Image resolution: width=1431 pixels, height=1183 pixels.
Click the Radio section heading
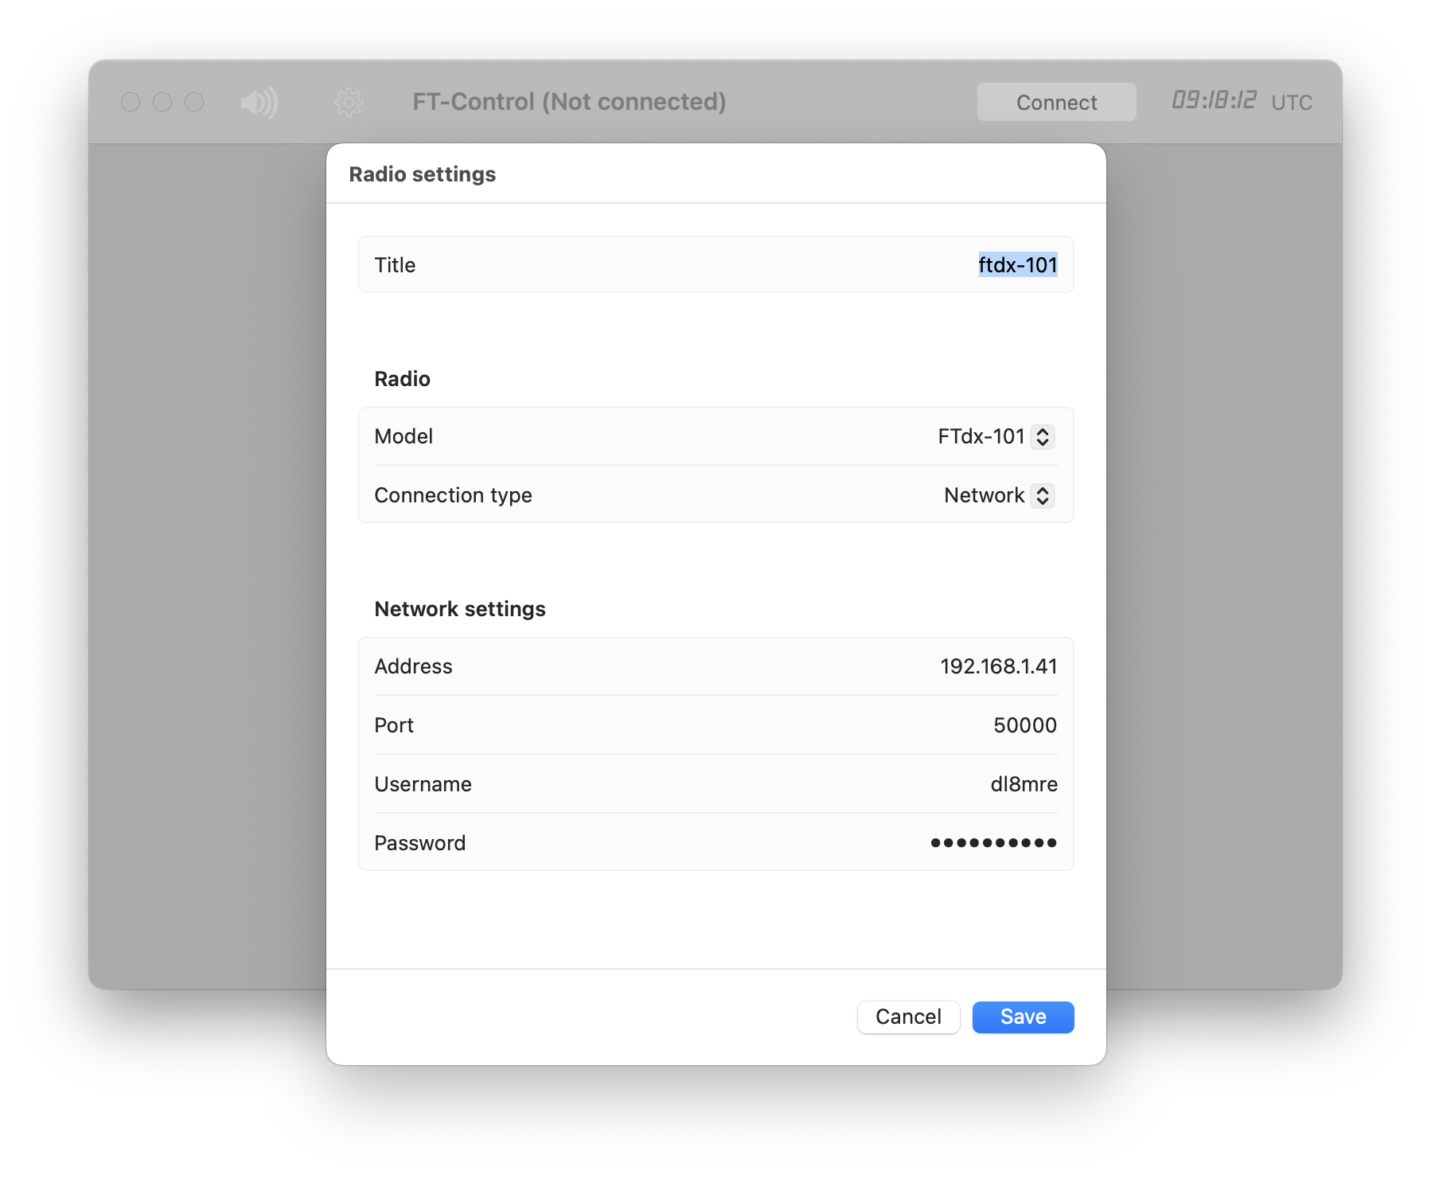(402, 379)
